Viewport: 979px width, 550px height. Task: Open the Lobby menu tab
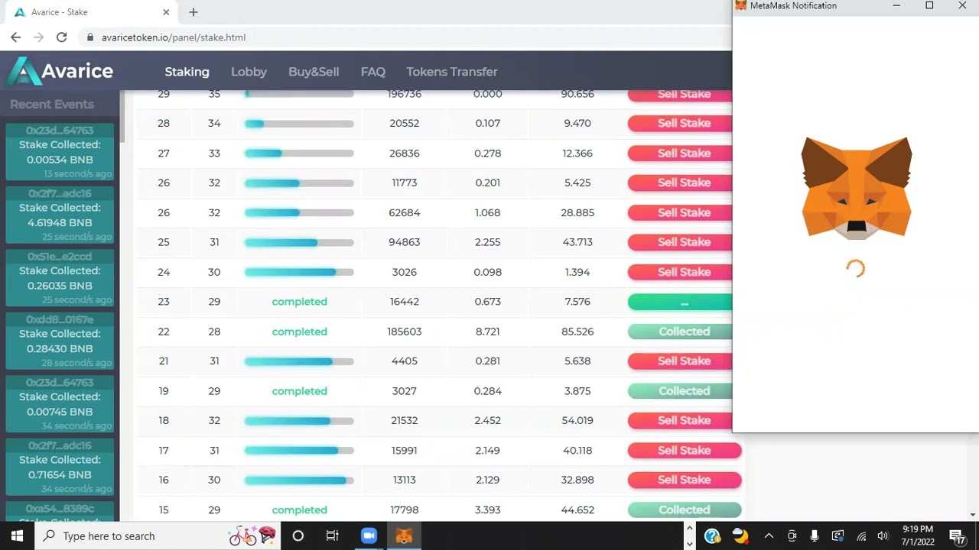249,72
